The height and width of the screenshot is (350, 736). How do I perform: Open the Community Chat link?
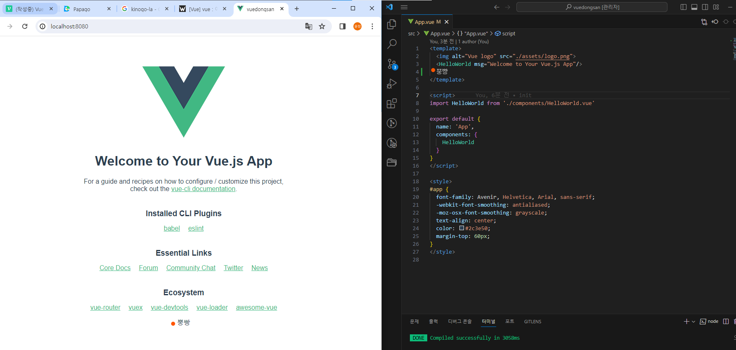tap(191, 268)
